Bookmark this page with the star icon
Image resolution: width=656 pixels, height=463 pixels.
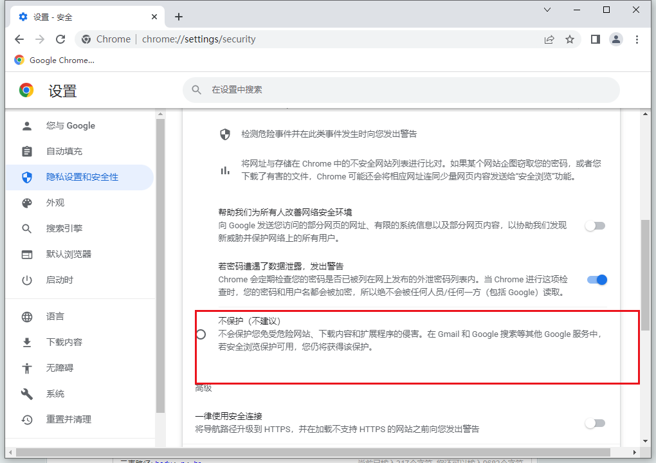pos(570,39)
